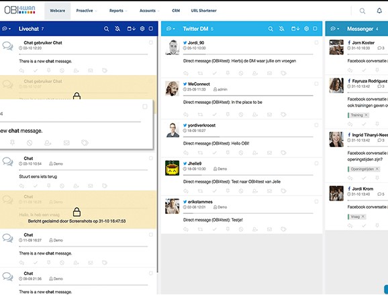Mark Jordi Krom conversation as handled
Screen dimensions: 388x295
[x=364, y=225]
